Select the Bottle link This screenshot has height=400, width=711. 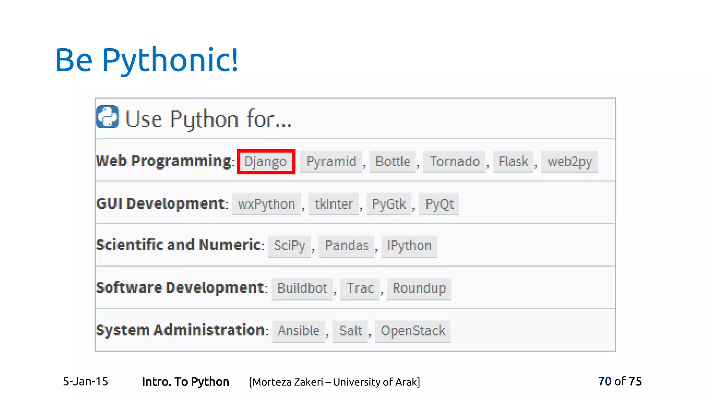[393, 162]
